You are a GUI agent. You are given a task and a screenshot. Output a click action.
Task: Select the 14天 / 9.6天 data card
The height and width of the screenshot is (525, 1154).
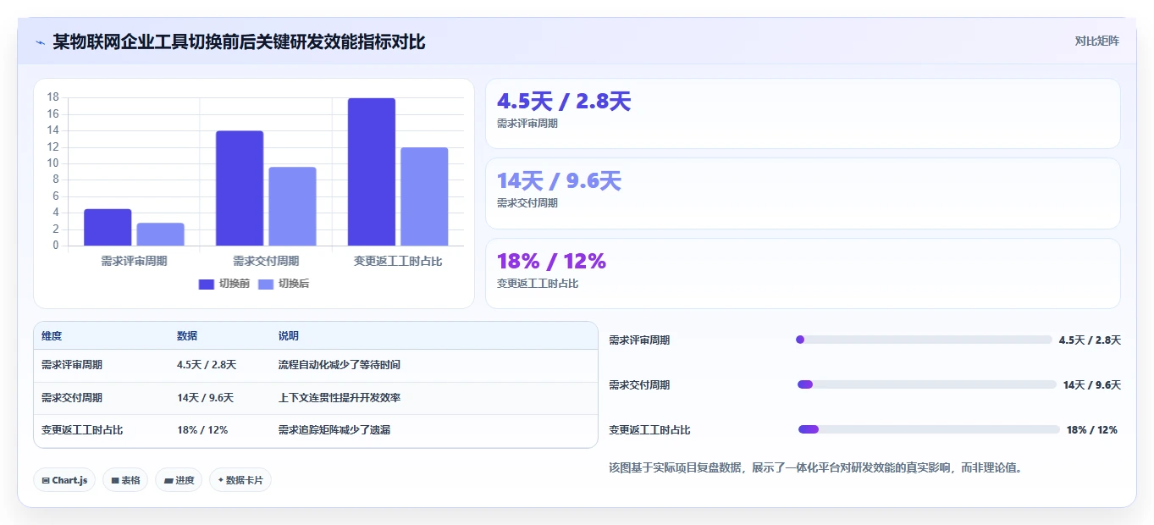point(803,193)
